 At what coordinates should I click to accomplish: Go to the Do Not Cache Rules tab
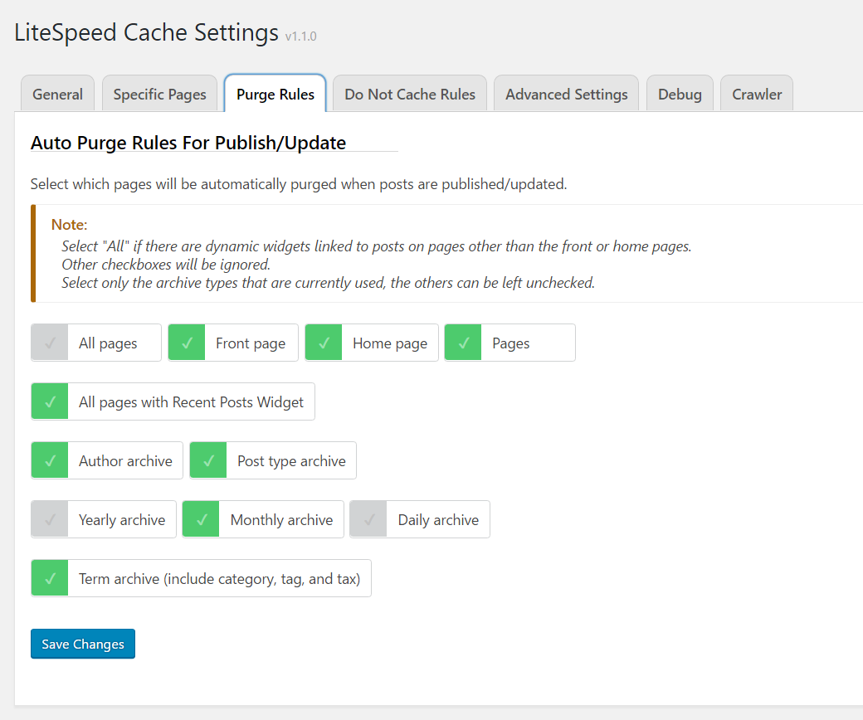[x=410, y=94]
